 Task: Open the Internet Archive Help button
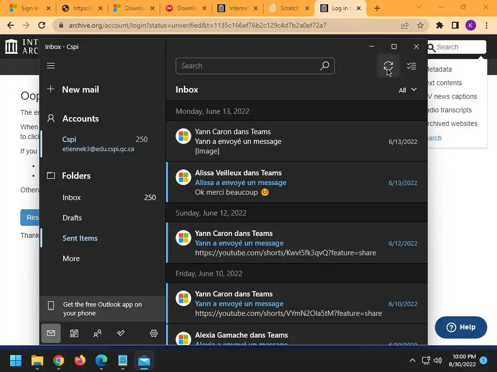pyautogui.click(x=461, y=327)
